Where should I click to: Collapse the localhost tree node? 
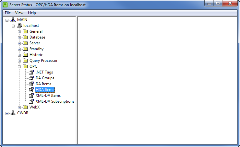(x=13, y=26)
